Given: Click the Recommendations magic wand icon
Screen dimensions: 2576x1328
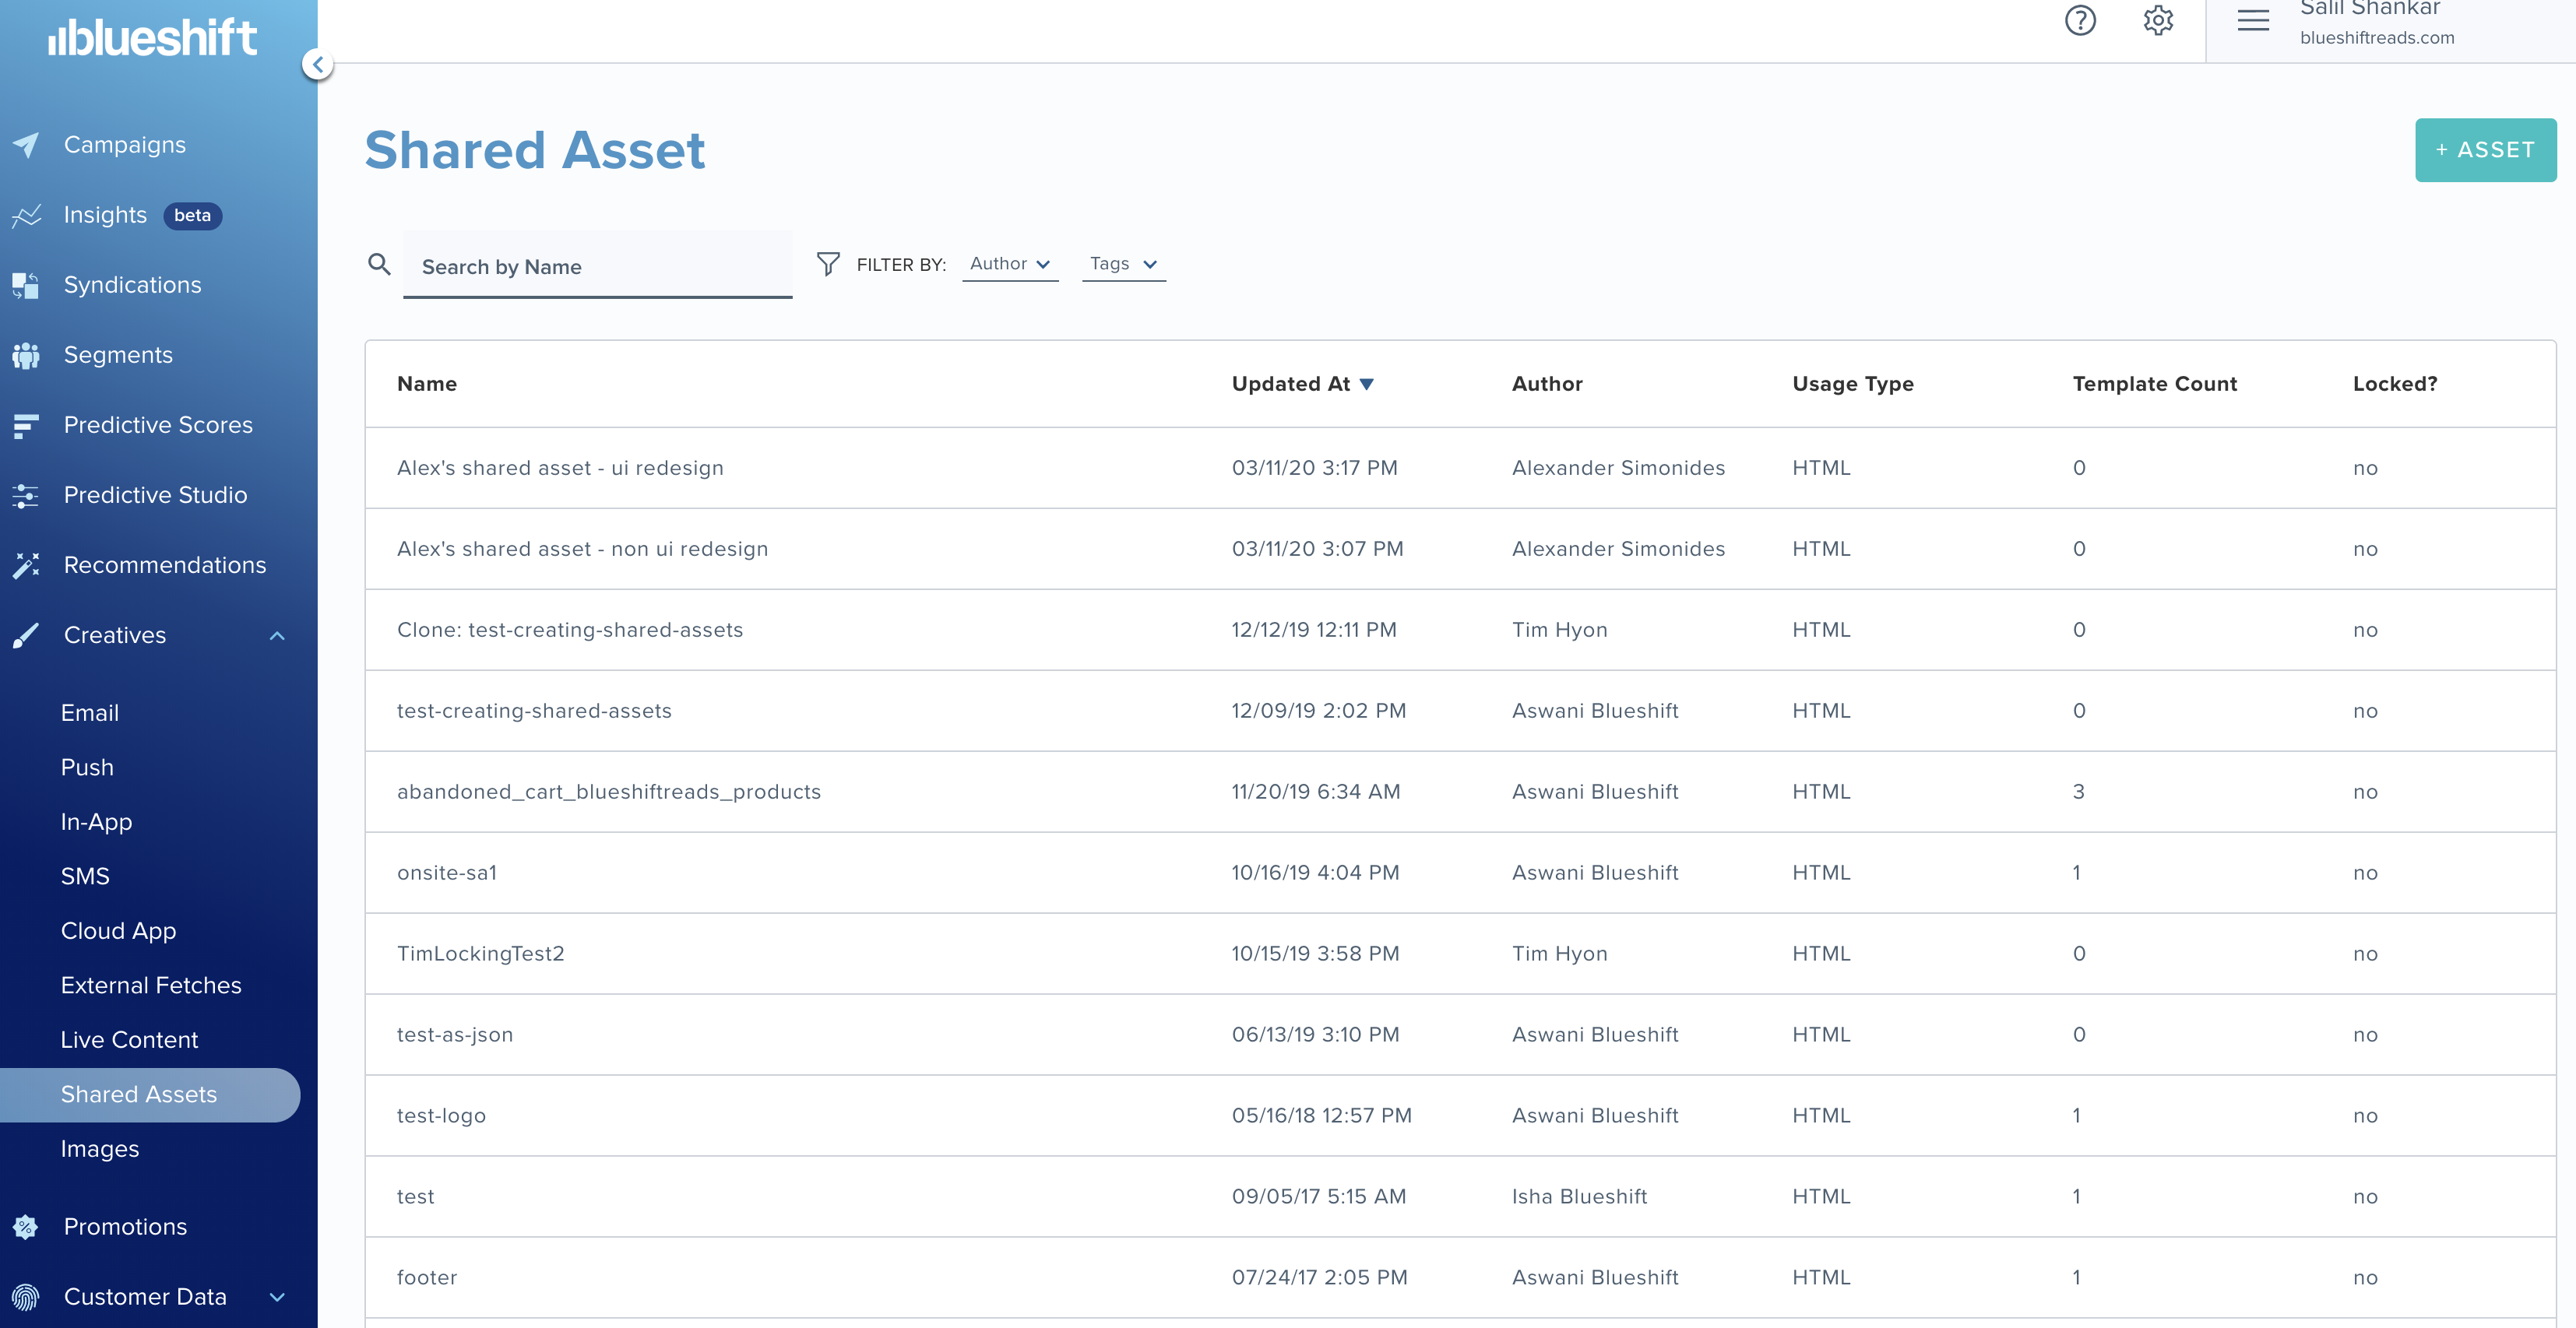Looking at the screenshot, I should click(x=26, y=565).
